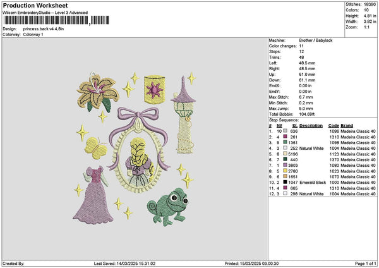Select the yellow lantern with sun emblem
The width and height of the screenshot is (379, 268).
point(155,89)
